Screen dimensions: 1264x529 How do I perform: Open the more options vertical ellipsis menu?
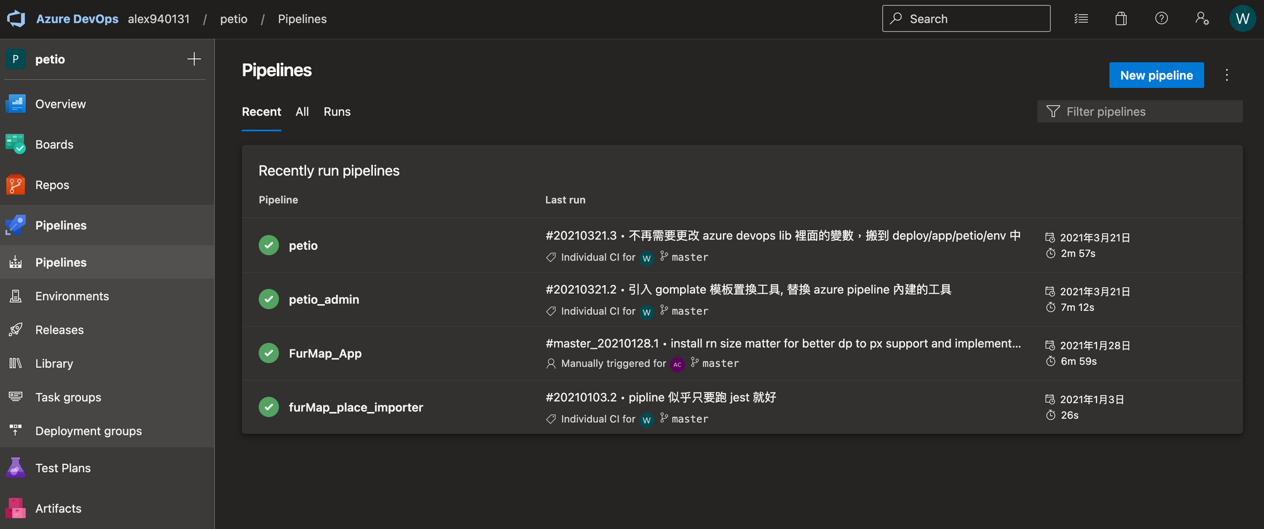click(1227, 75)
